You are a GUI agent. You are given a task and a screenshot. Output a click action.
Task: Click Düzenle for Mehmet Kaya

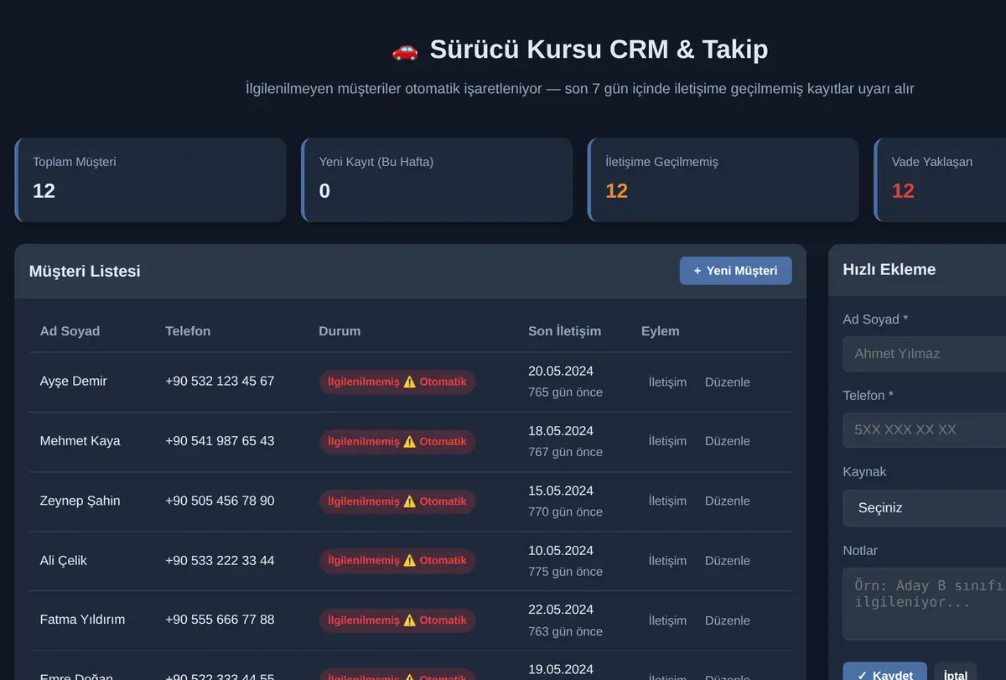(x=728, y=441)
